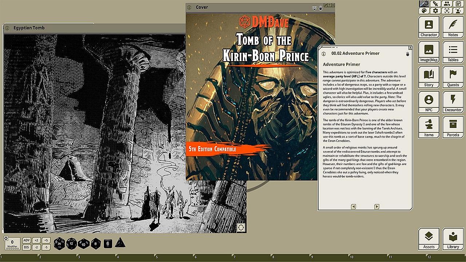Open the color palette icon
The width and height of the screenshot is (466, 262).
click(423, 11)
